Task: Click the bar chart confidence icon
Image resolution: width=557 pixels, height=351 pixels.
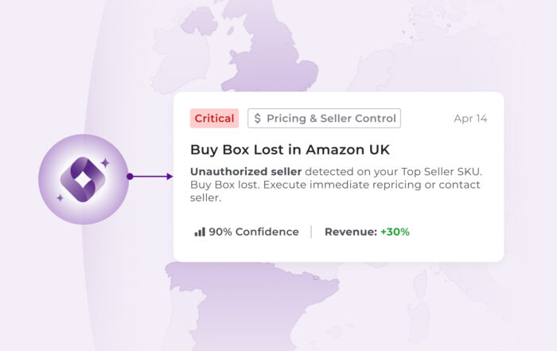Action: (x=199, y=232)
